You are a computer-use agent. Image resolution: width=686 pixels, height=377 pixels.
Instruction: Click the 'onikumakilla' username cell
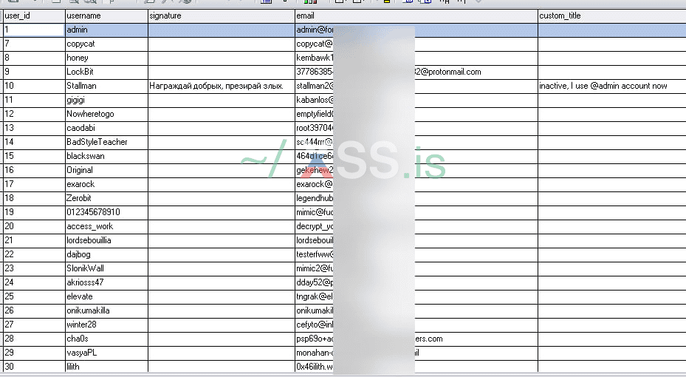(106, 310)
